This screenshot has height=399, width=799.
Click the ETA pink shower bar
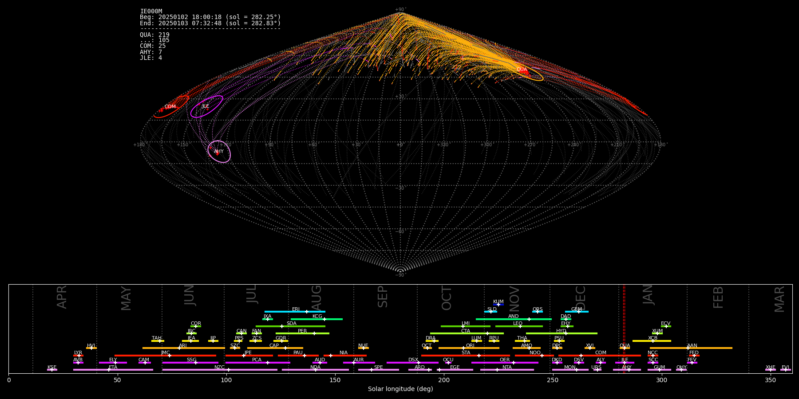[x=113, y=370]
